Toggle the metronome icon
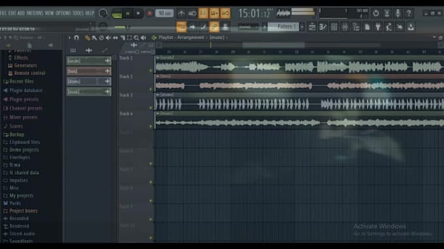The image size is (444, 249). pos(182,13)
